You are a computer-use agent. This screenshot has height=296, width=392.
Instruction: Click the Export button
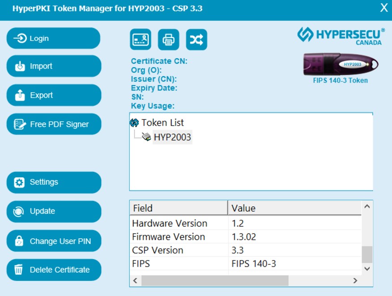coord(54,95)
